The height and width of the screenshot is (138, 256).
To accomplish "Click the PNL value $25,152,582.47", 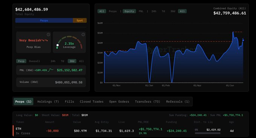I will click(x=70, y=70).
